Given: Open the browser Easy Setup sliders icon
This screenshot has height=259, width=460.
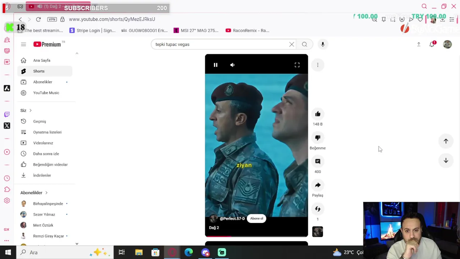Looking at the screenshot, I should pyautogui.click(x=452, y=19).
